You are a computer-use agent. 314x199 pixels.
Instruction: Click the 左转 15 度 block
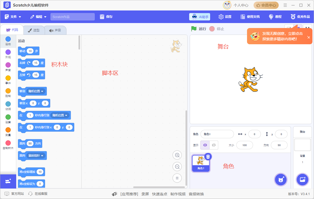pyautogui.click(x=31, y=75)
